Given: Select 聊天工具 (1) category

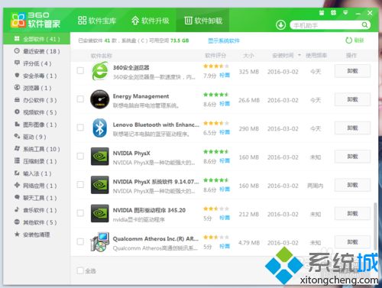Looking at the screenshot, I should tap(37, 198).
